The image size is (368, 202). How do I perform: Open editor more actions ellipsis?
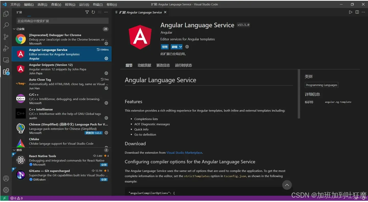(x=363, y=12)
